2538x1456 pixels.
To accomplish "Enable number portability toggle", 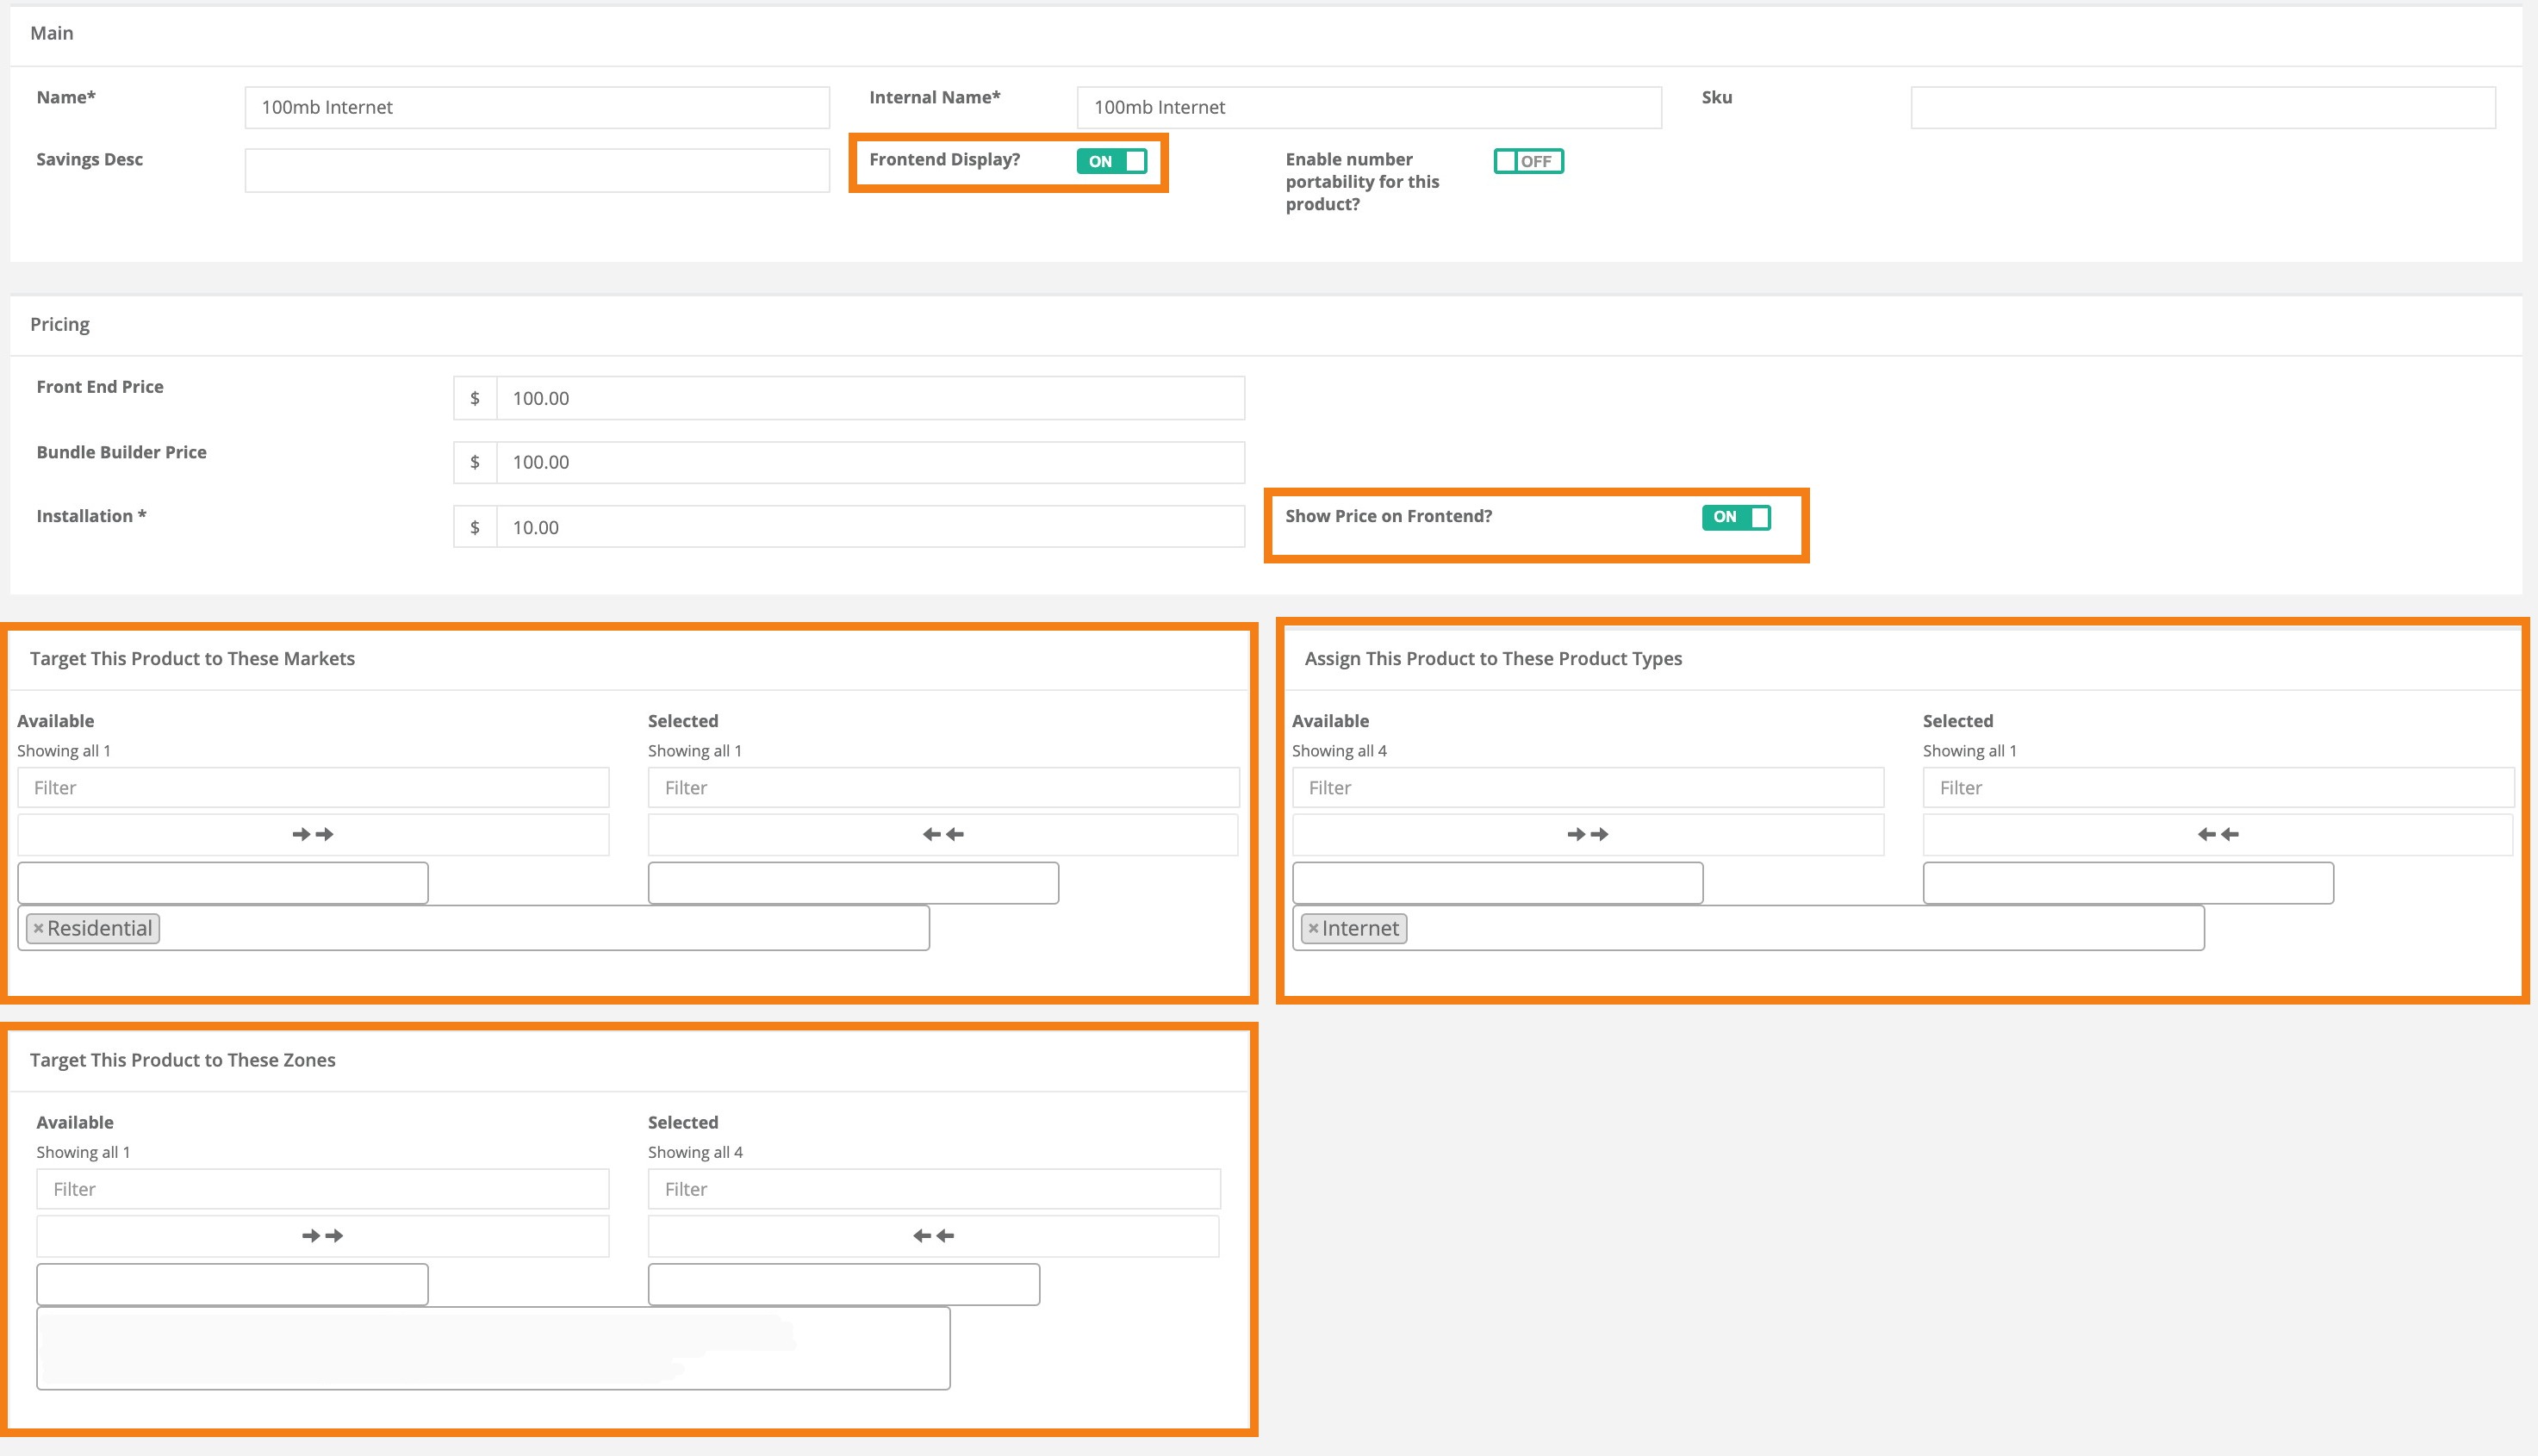I will [1528, 161].
